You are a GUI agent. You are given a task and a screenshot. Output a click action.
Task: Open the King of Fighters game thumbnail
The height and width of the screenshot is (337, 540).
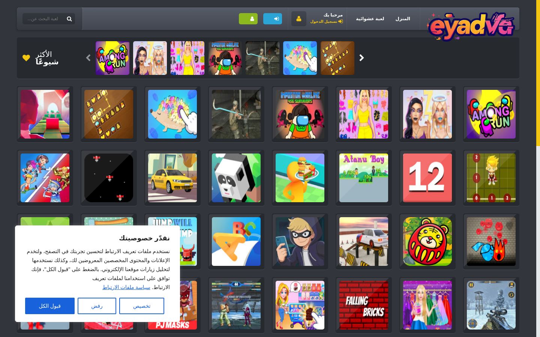(x=236, y=305)
